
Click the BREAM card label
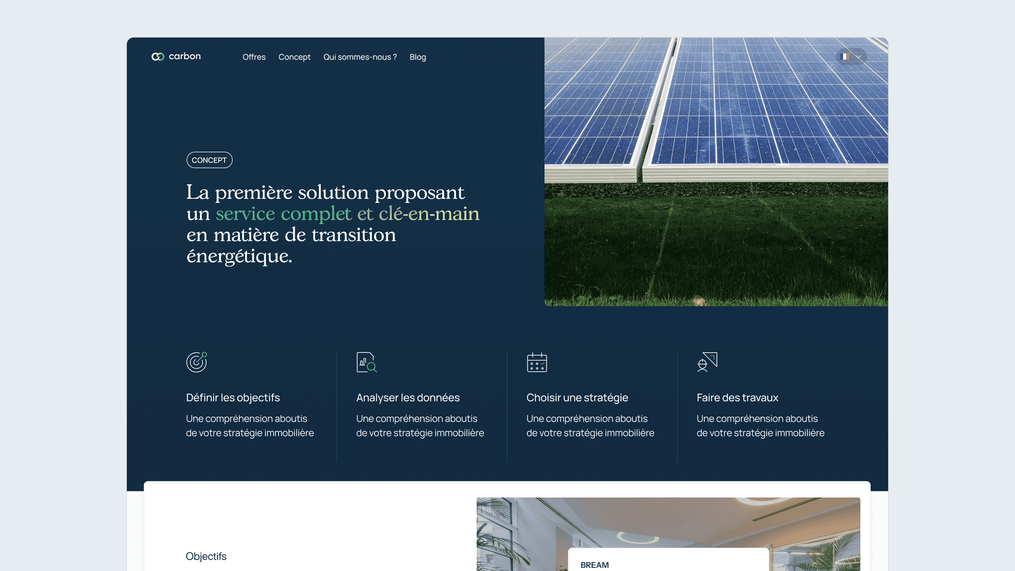coord(594,565)
